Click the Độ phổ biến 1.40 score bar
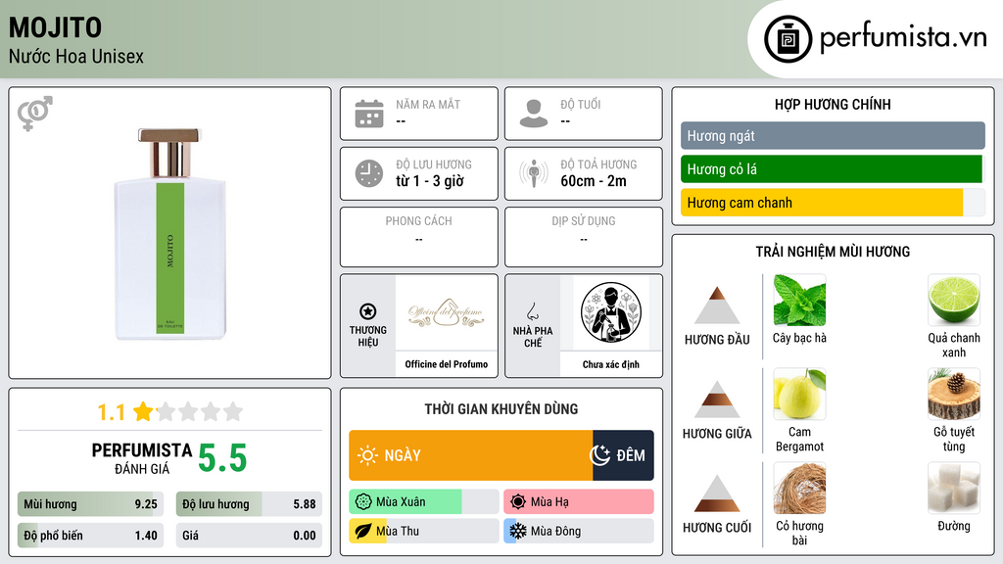Viewport: 1003px width, 564px height. pos(91,536)
